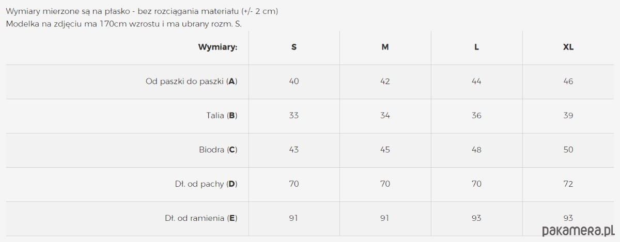Select the L size column header
This screenshot has height=242, width=620.
coord(476,47)
